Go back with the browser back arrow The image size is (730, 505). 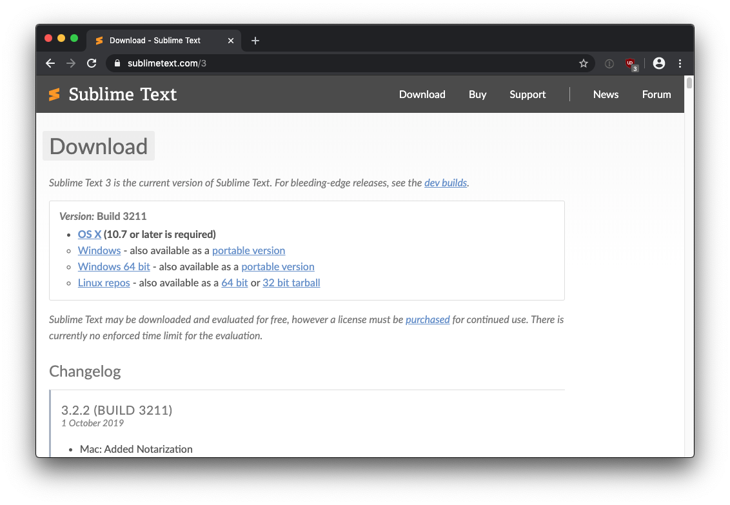click(50, 63)
